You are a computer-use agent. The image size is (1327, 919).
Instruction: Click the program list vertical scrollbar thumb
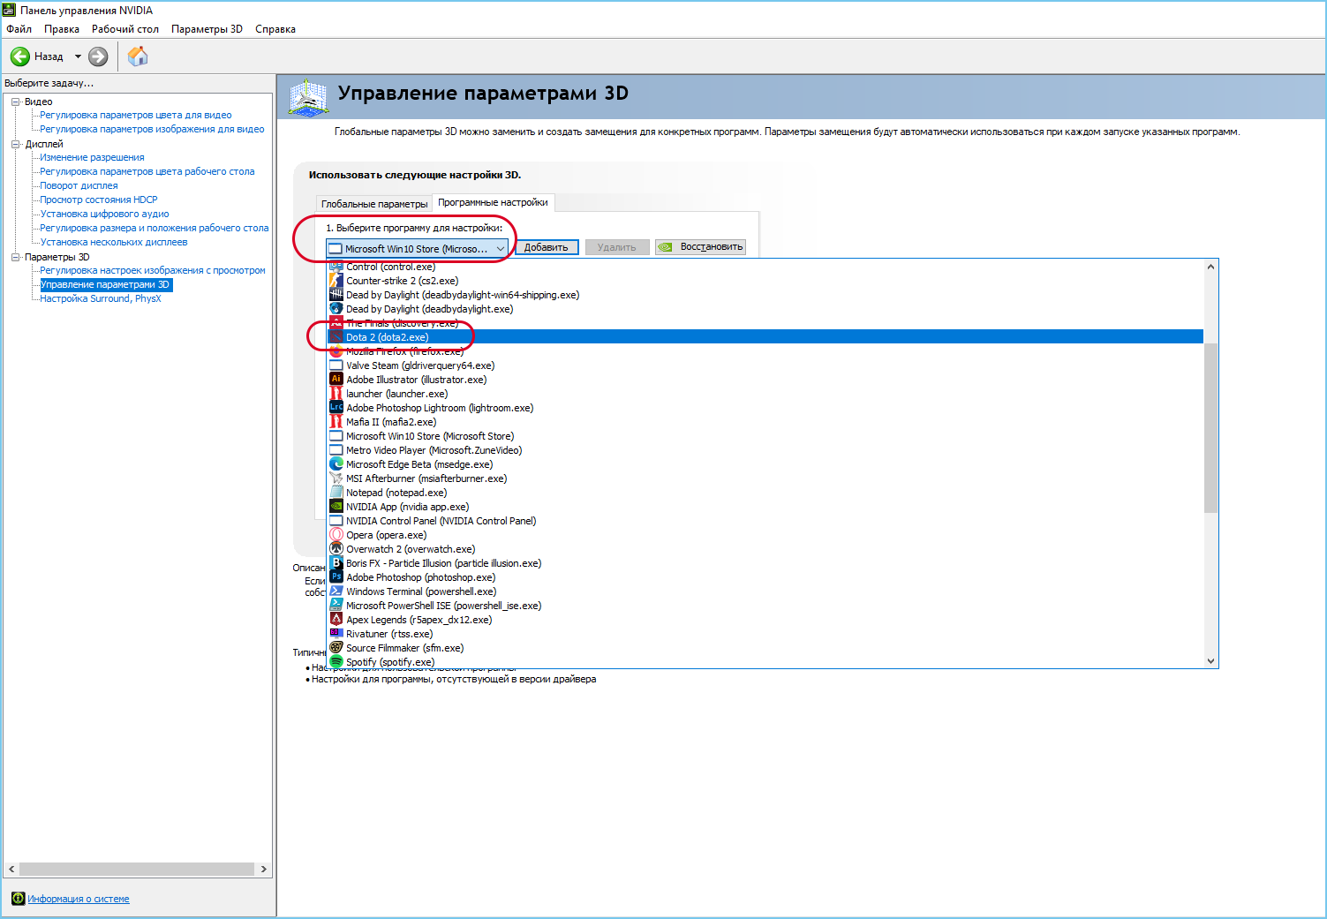point(1210,427)
